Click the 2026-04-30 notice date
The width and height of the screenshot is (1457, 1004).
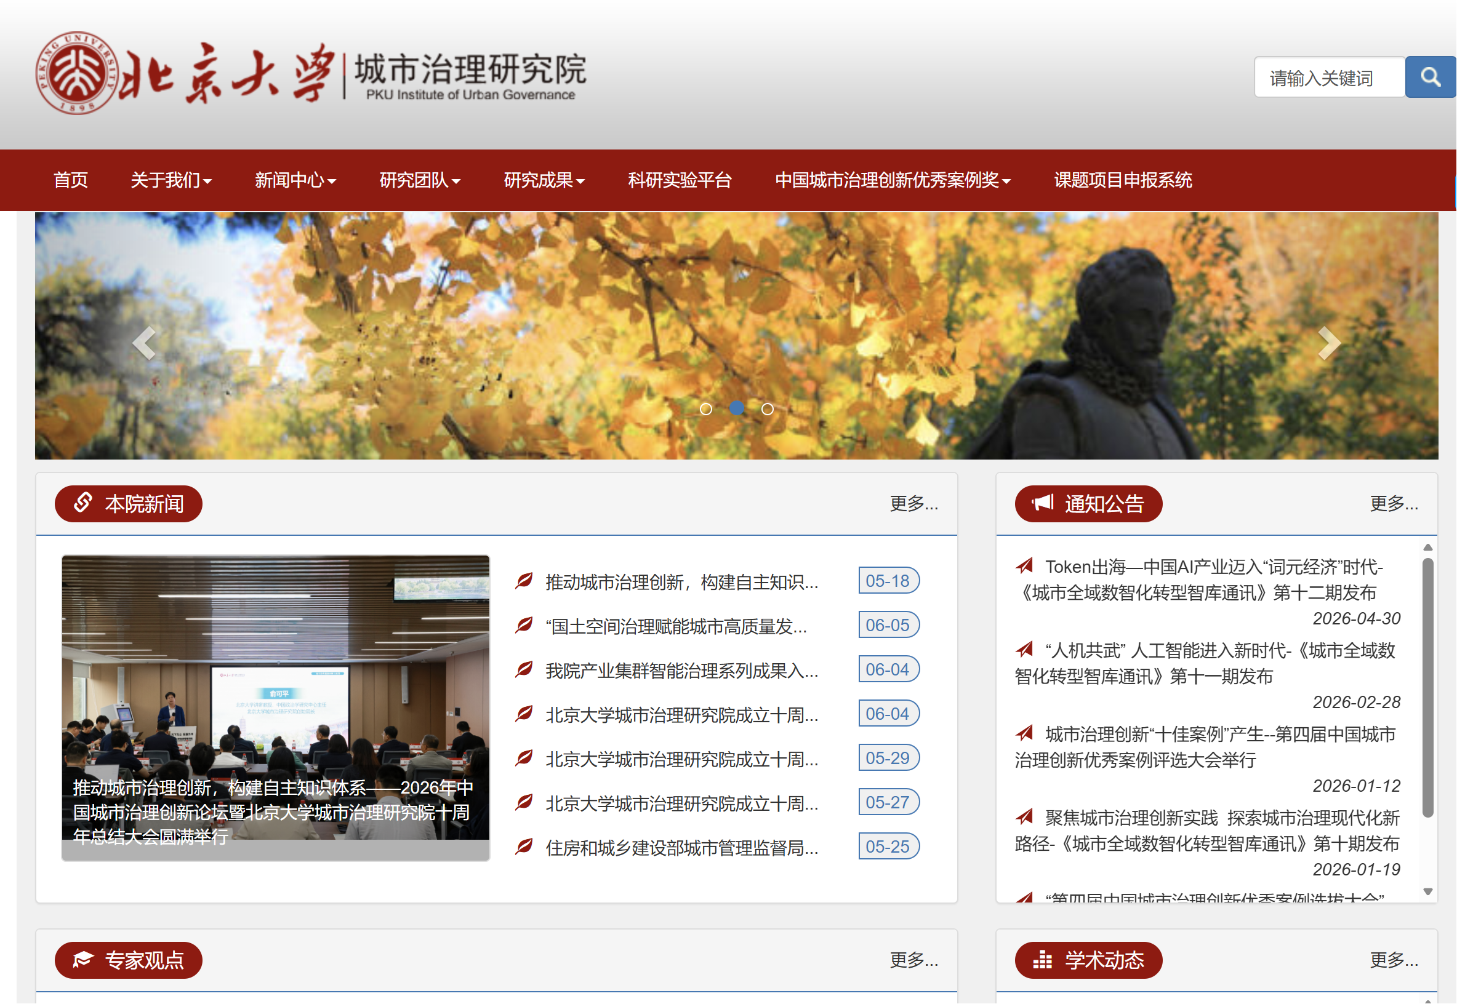[1357, 618]
